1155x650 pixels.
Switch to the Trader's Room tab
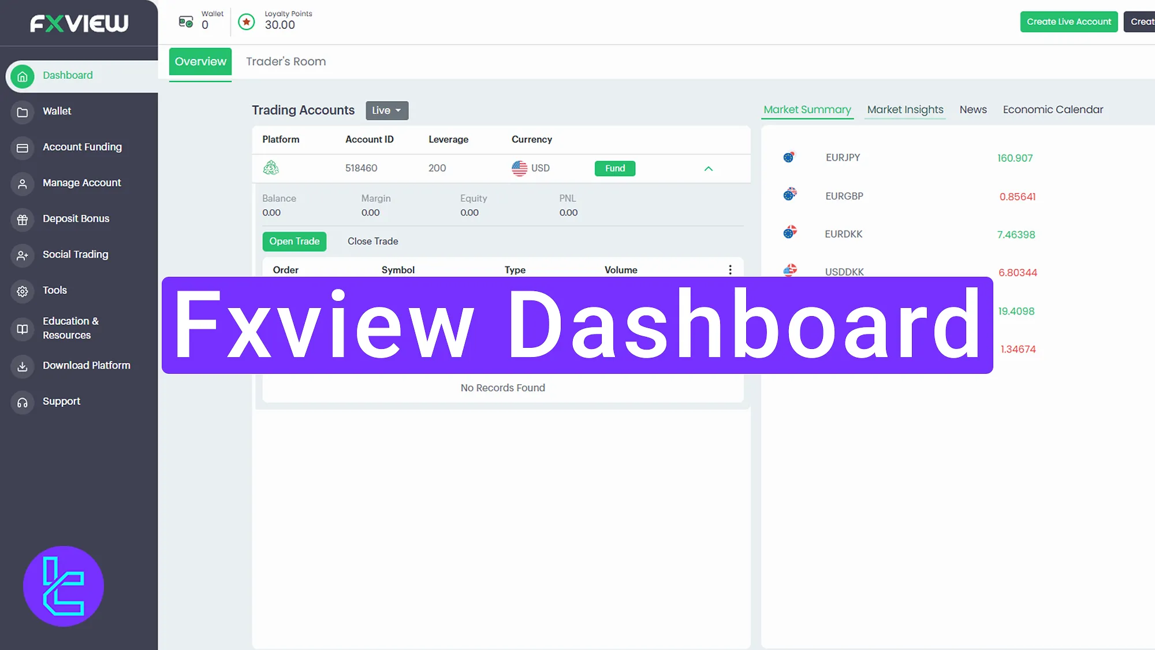click(286, 61)
